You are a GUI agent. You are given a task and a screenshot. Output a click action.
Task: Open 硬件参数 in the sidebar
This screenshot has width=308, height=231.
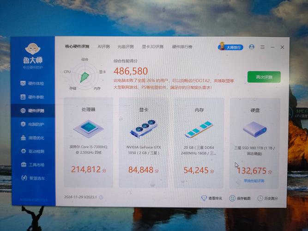point(32,97)
